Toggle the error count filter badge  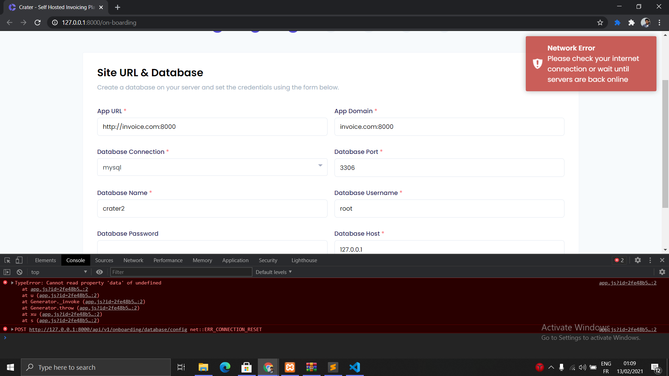pos(619,260)
